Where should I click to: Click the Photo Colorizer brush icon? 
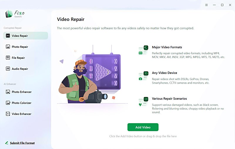pos(8,103)
